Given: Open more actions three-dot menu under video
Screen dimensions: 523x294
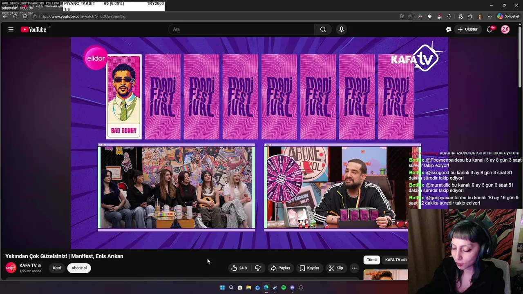Looking at the screenshot, I should click(x=354, y=268).
